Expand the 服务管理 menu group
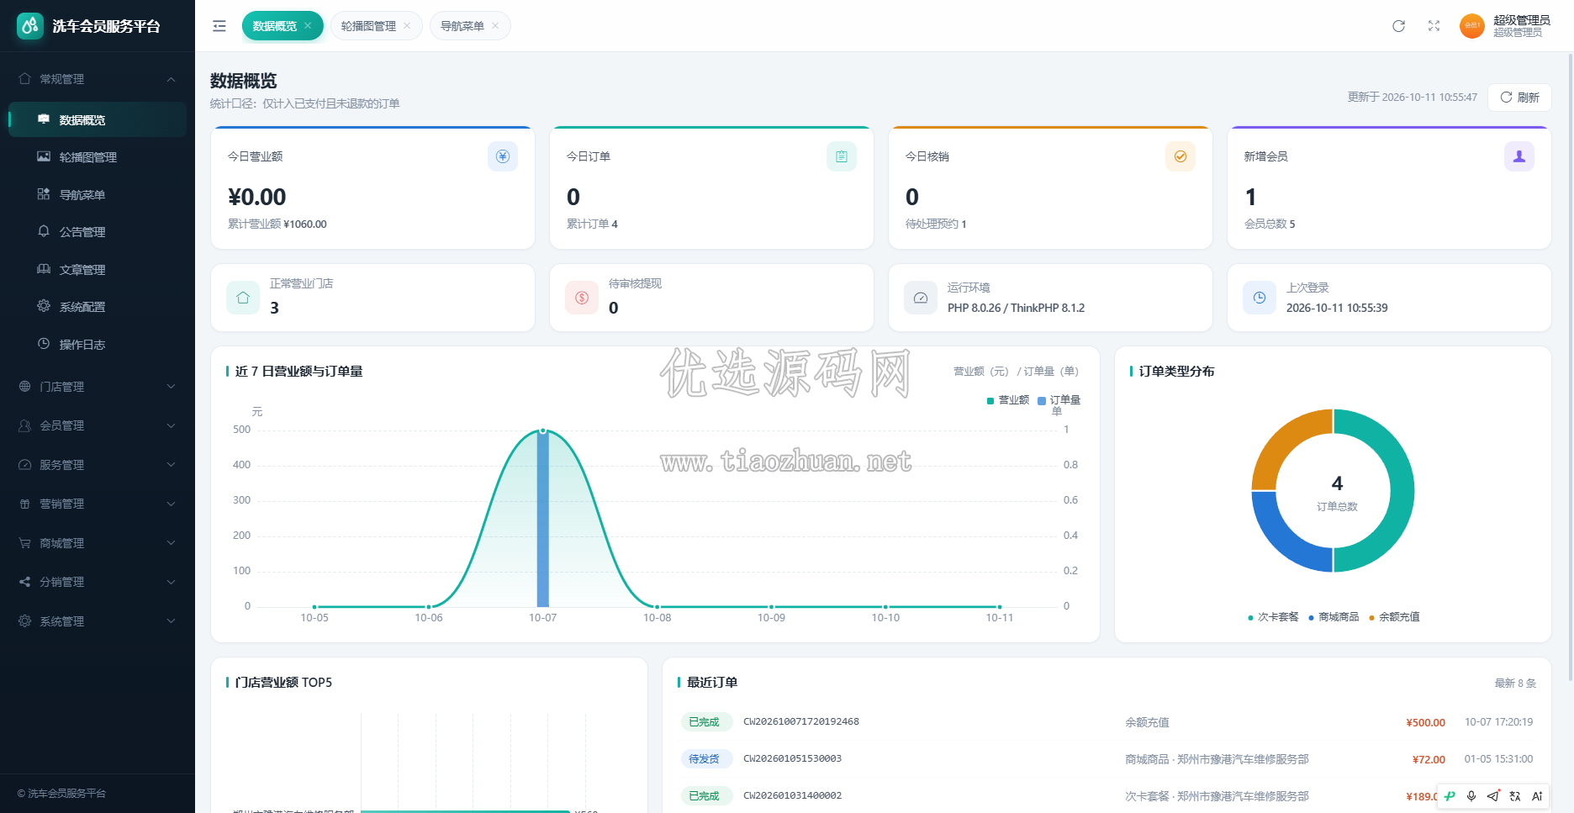Image resolution: width=1574 pixels, height=813 pixels. pos(98,465)
